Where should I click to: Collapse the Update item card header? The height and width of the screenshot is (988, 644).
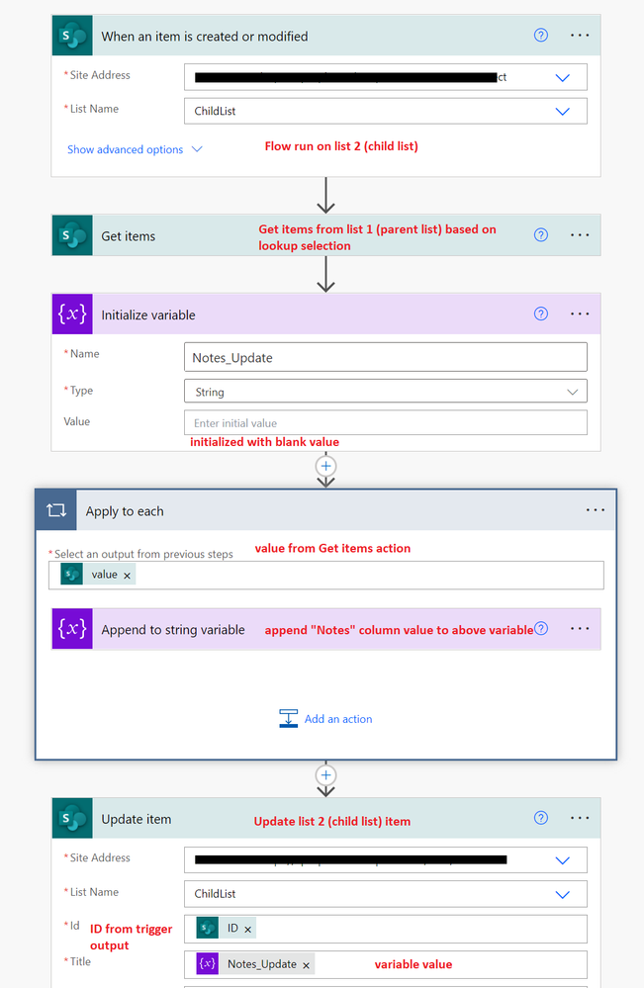click(x=325, y=819)
